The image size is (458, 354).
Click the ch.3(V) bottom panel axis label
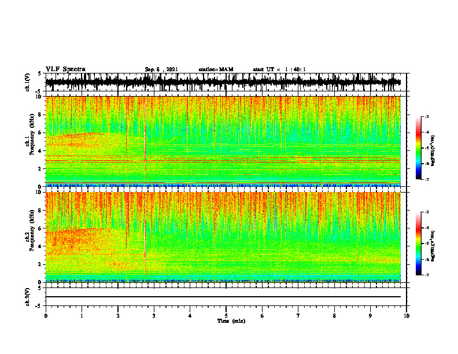pyautogui.click(x=27, y=297)
